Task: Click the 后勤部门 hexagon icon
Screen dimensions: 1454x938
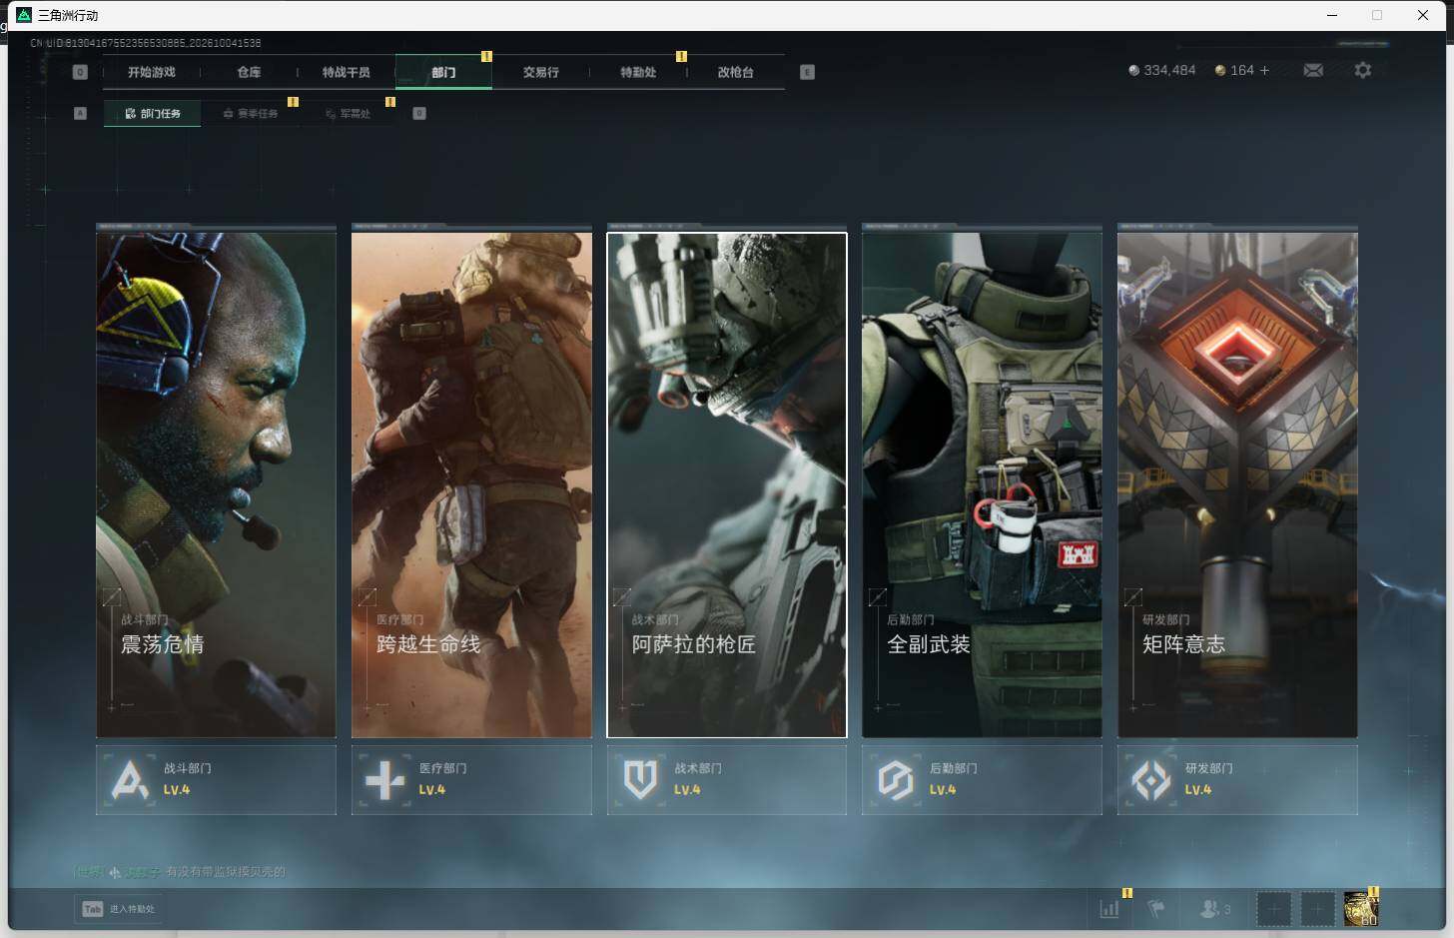Action: (896, 780)
